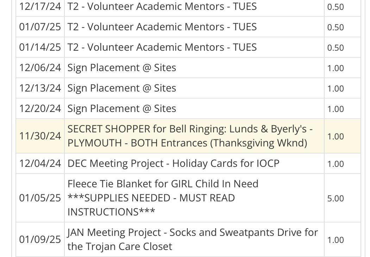
Task: Click the 12/13/24 date cell
Action: tap(40, 88)
